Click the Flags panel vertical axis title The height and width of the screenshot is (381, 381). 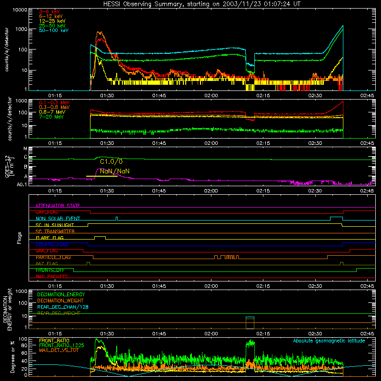20,238
